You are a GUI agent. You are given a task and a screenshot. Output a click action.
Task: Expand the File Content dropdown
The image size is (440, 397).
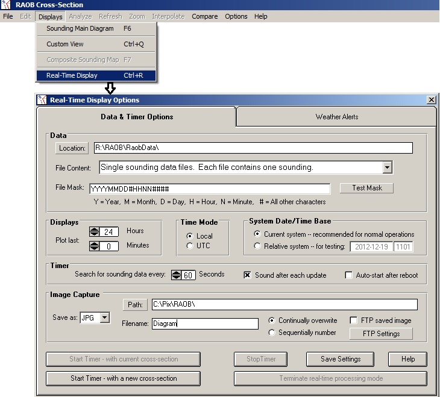[x=387, y=167]
